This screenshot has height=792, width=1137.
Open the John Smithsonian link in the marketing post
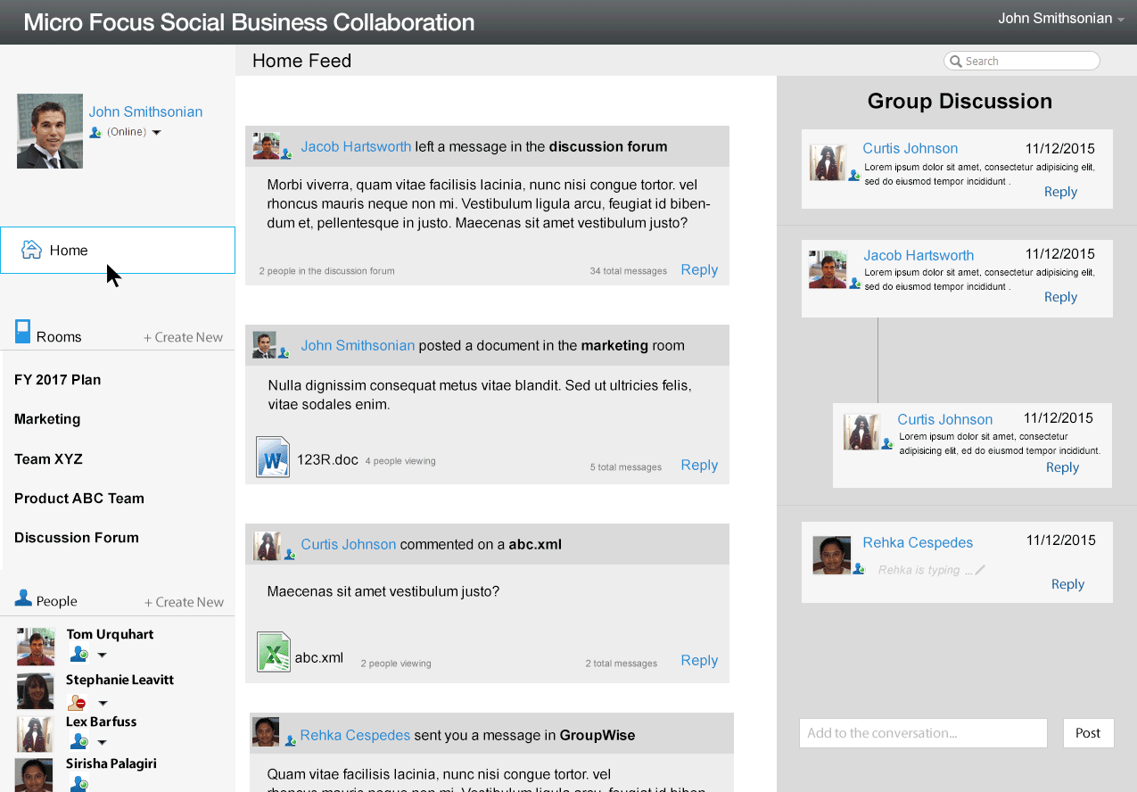(x=358, y=346)
